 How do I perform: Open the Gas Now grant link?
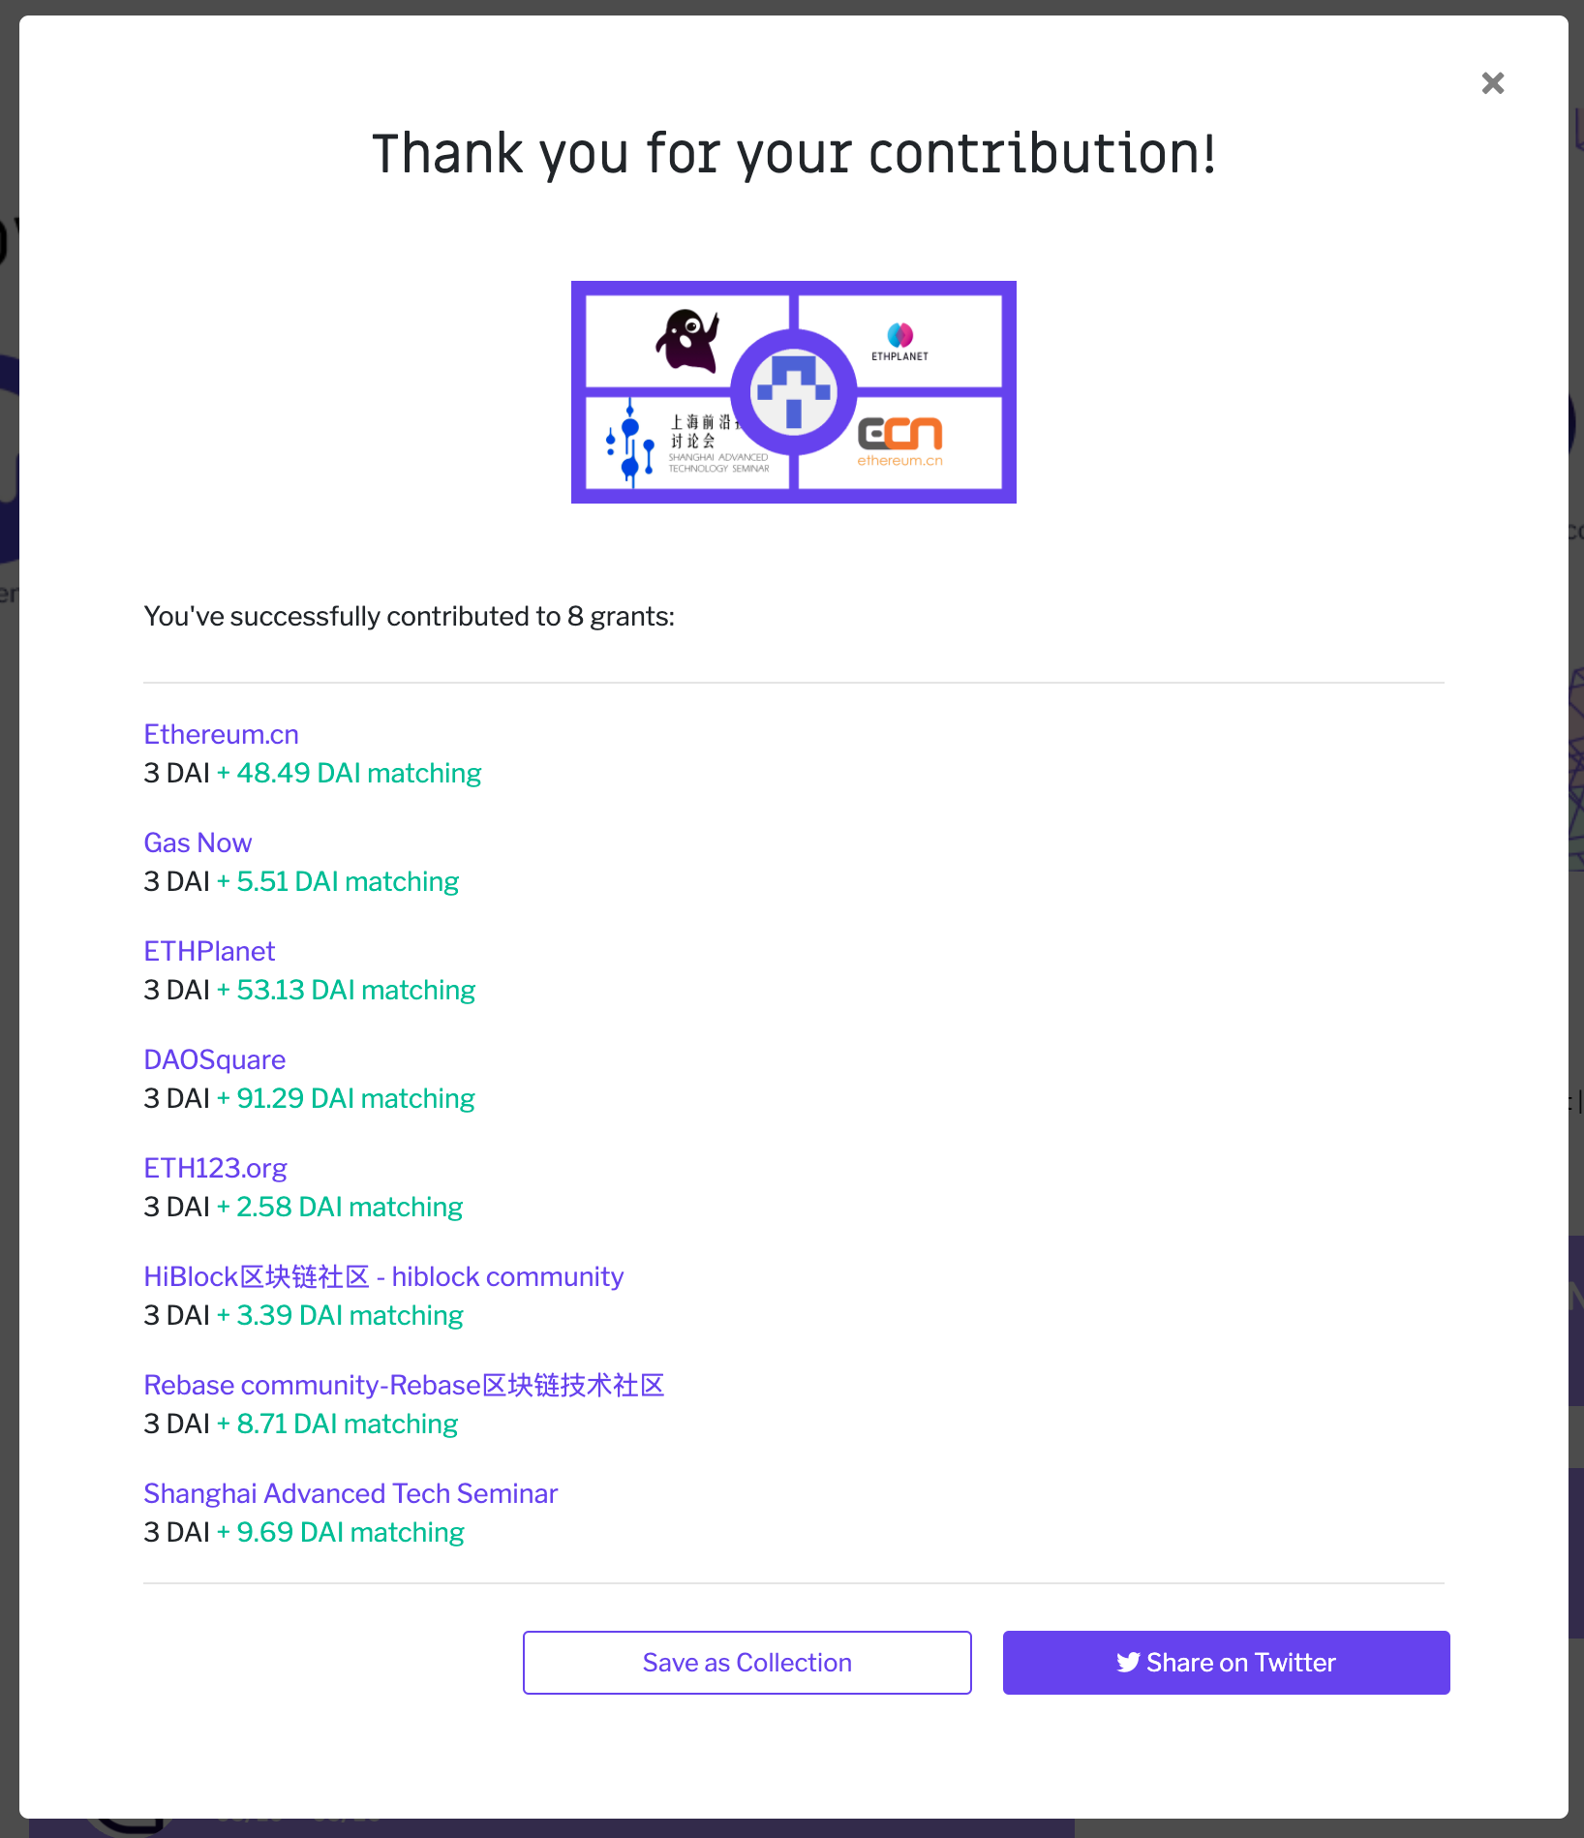tap(198, 842)
